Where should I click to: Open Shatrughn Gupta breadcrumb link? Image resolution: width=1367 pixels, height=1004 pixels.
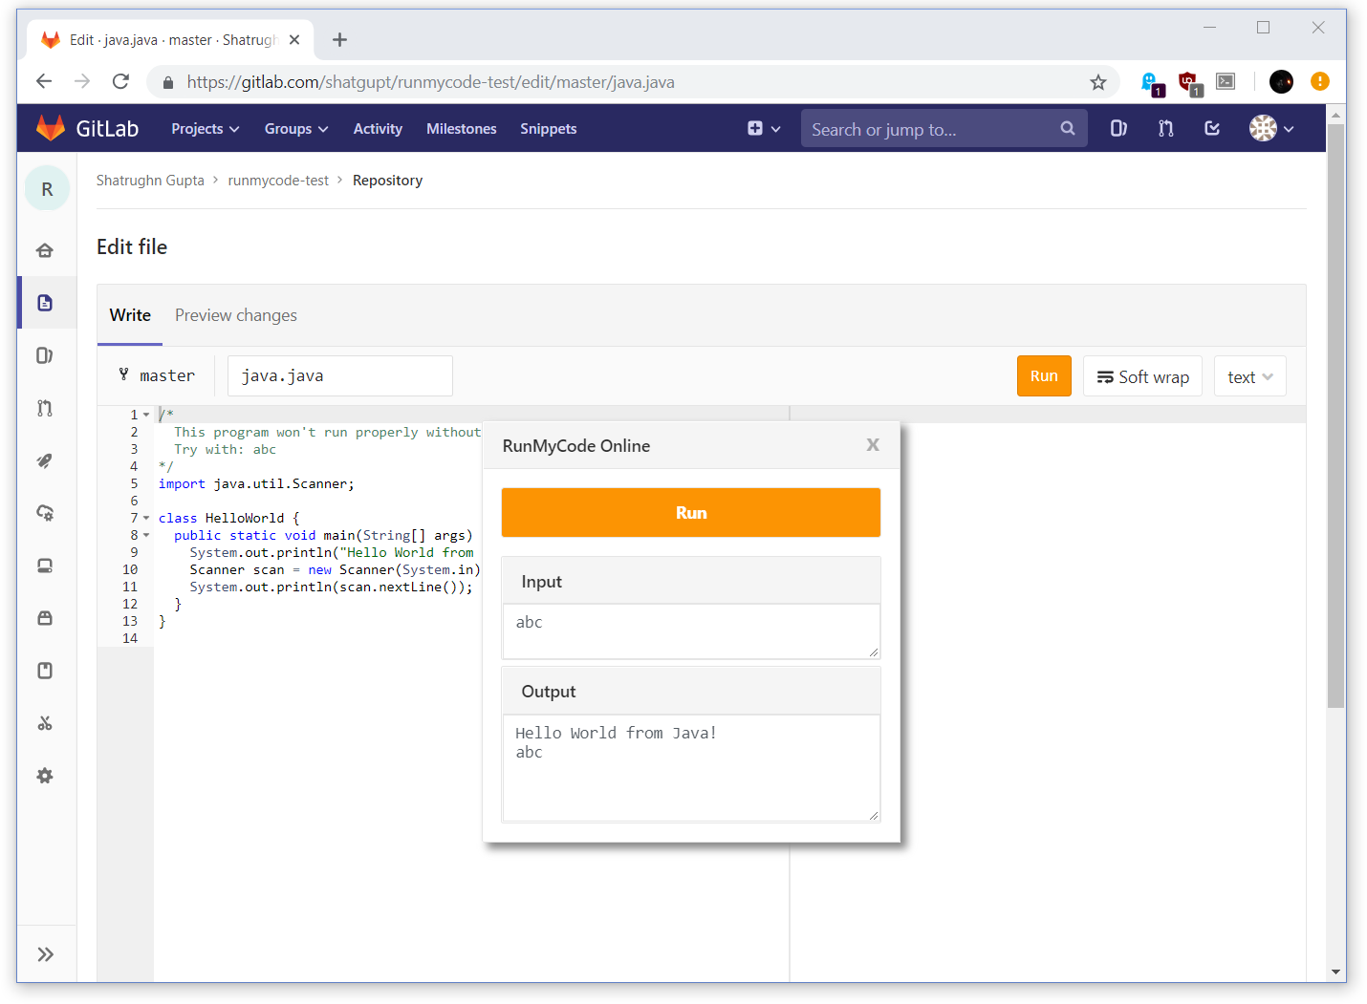tap(150, 180)
